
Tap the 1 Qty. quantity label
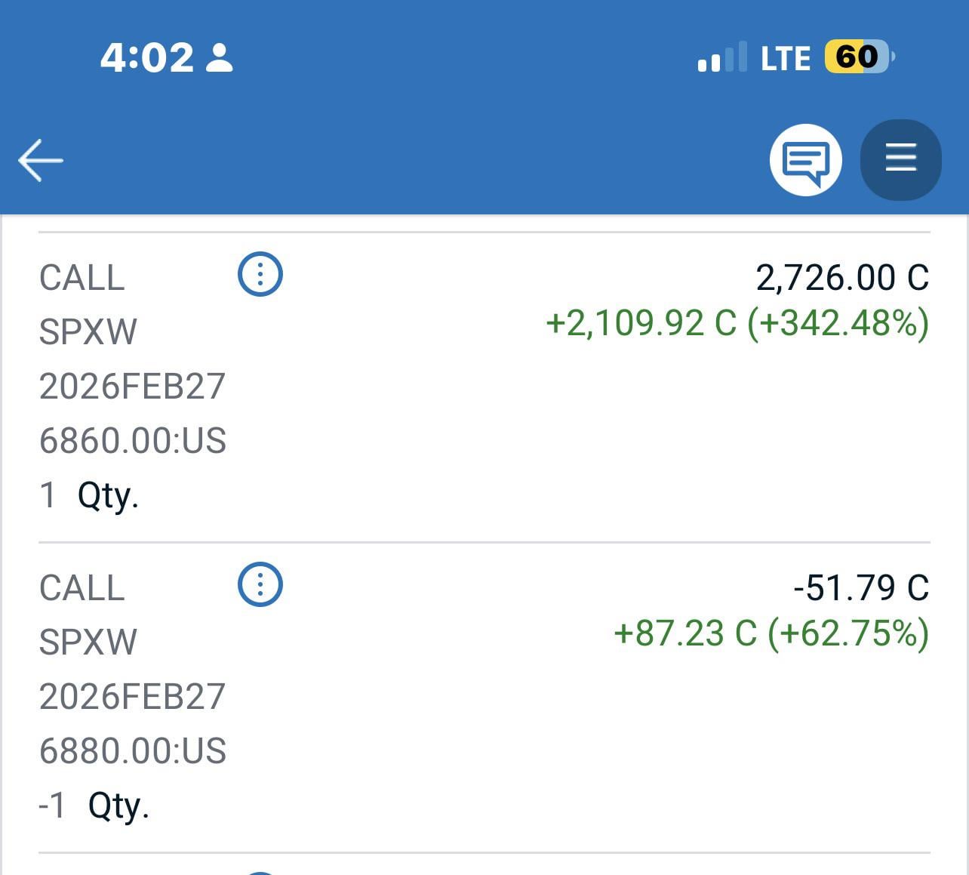[89, 496]
